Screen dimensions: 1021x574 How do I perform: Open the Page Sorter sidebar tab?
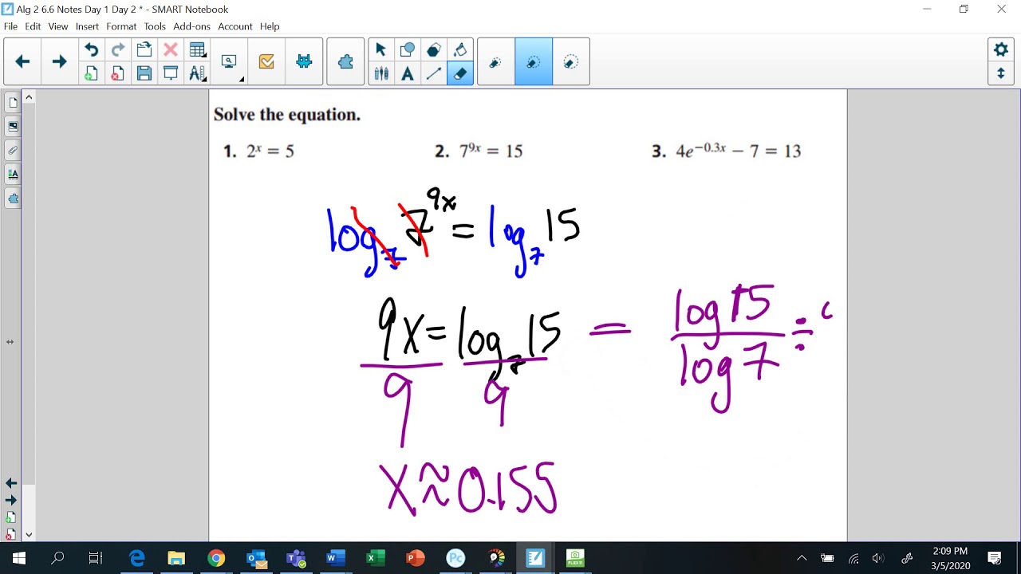(x=12, y=102)
